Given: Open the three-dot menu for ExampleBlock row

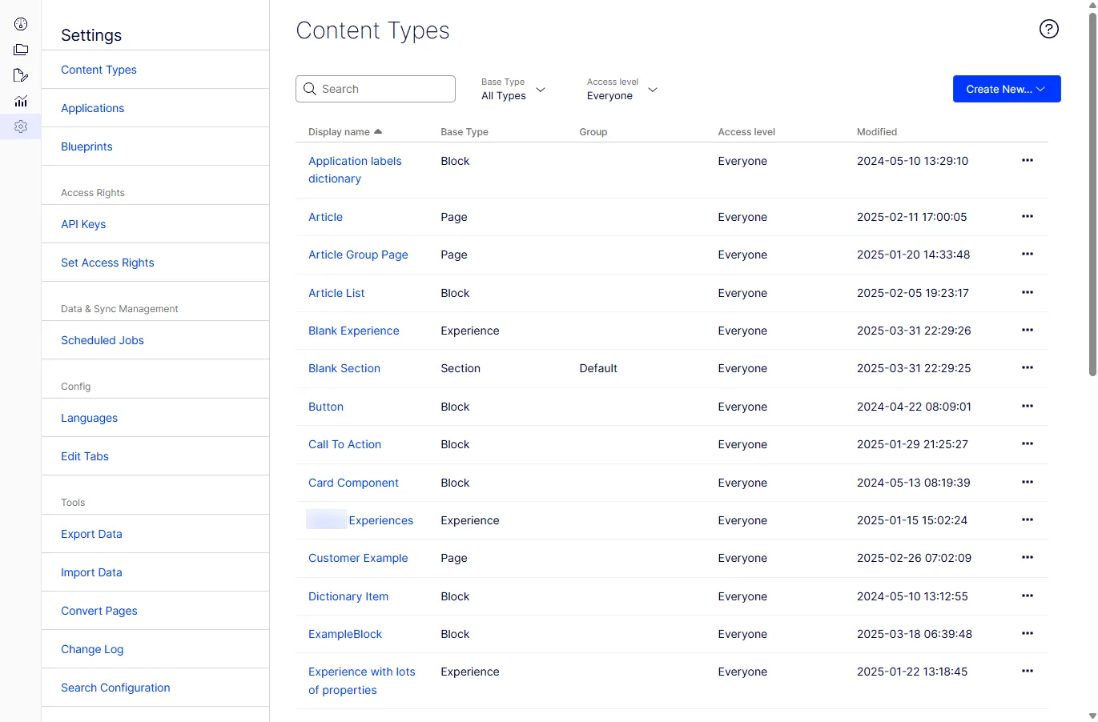Looking at the screenshot, I should click(x=1028, y=633).
